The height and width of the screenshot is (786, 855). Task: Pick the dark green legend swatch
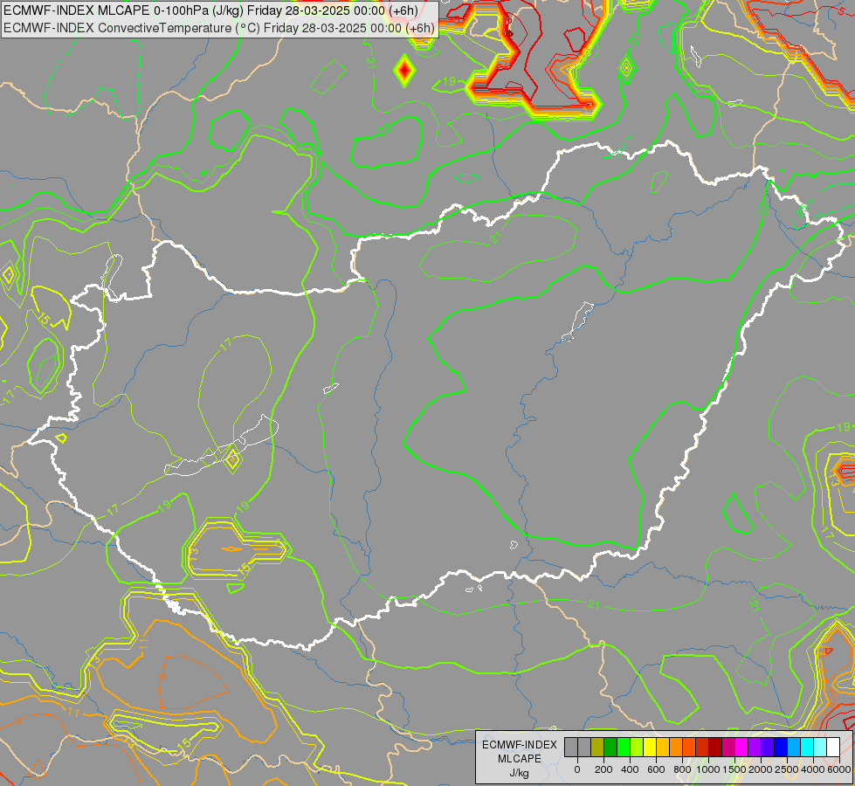click(610, 748)
